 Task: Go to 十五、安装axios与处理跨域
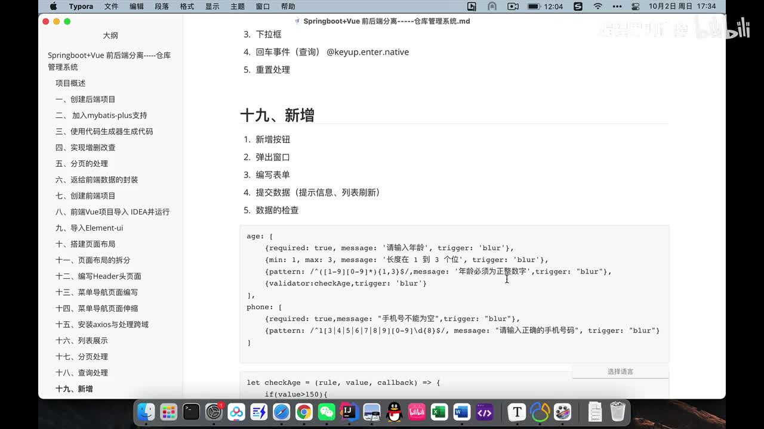pyautogui.click(x=102, y=324)
